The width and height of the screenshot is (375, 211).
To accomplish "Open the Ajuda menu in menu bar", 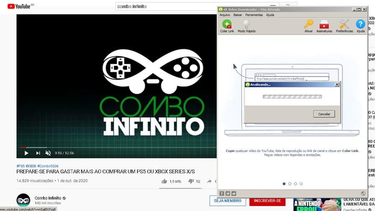I will [x=270, y=15].
